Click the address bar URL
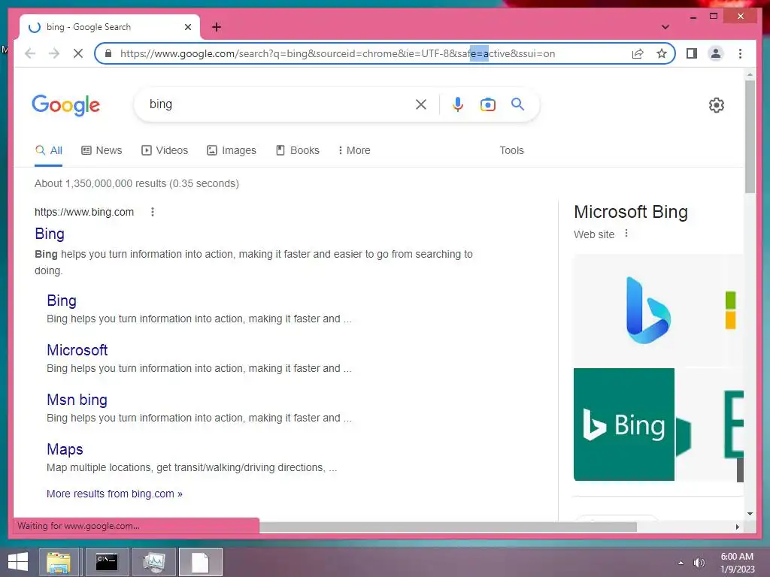The image size is (770, 577). [x=338, y=53]
